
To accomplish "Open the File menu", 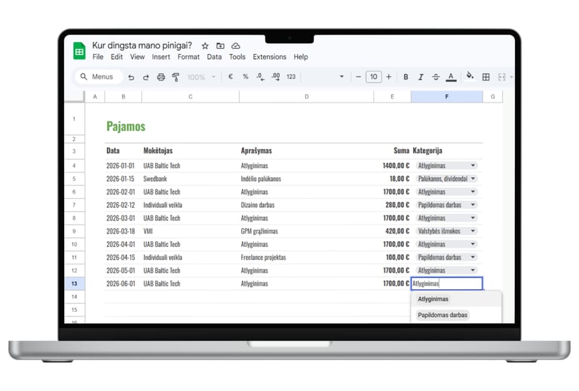I will [98, 57].
